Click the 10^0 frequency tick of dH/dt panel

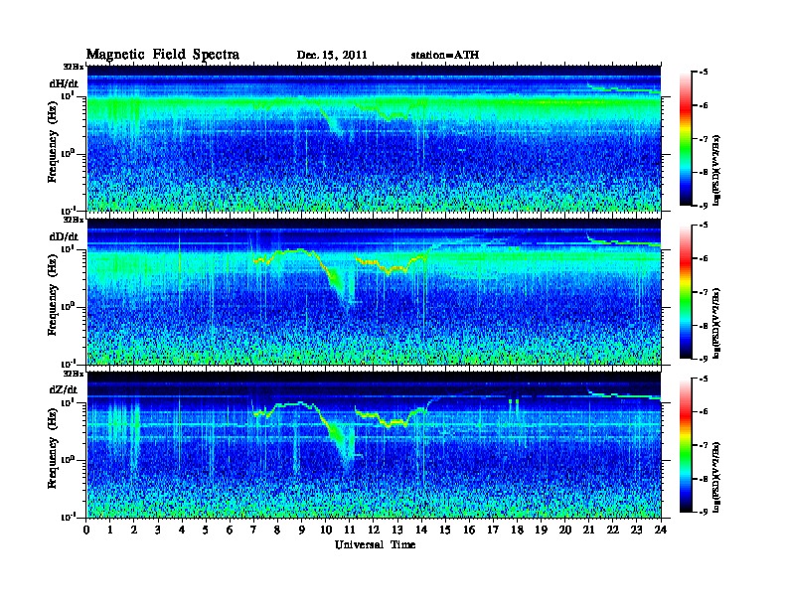coord(68,154)
